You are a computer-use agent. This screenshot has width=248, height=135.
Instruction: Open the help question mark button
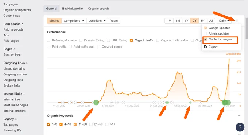pyautogui.click(x=240, y=127)
